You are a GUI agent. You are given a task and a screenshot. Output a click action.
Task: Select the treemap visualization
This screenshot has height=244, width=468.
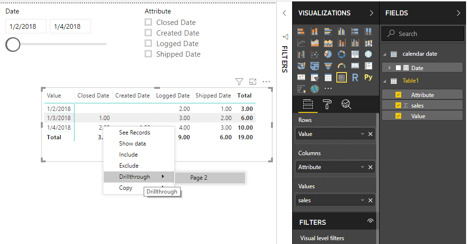355,54
